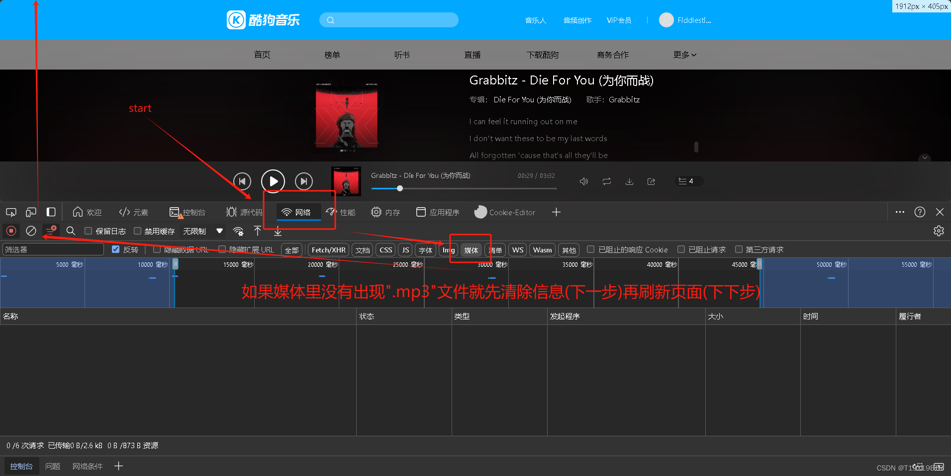This screenshot has width=951, height=476.
Task: Close the DevTools panel
Action: [x=940, y=212]
